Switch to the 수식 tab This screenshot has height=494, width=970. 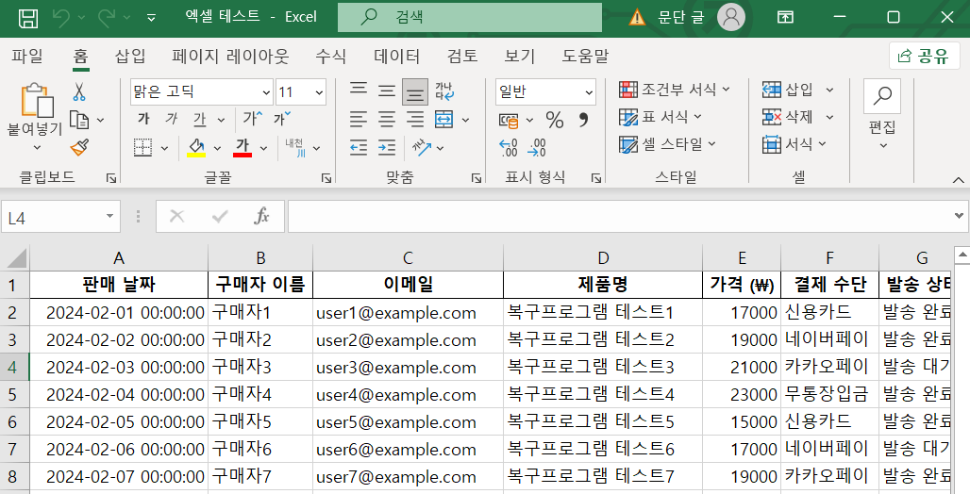point(331,57)
